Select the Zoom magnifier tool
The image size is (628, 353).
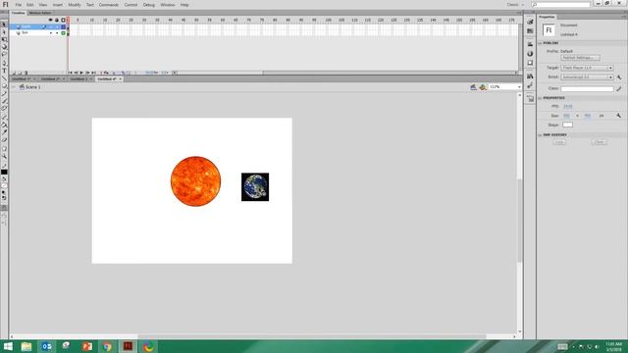click(x=4, y=156)
